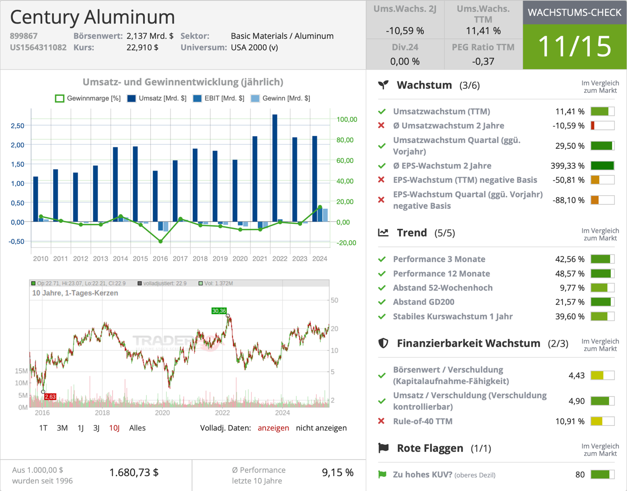Screen dimensions: 627x491
Task: Click red X next to Ø Umsatzwachstum 2 Jahre
Action: [381, 126]
